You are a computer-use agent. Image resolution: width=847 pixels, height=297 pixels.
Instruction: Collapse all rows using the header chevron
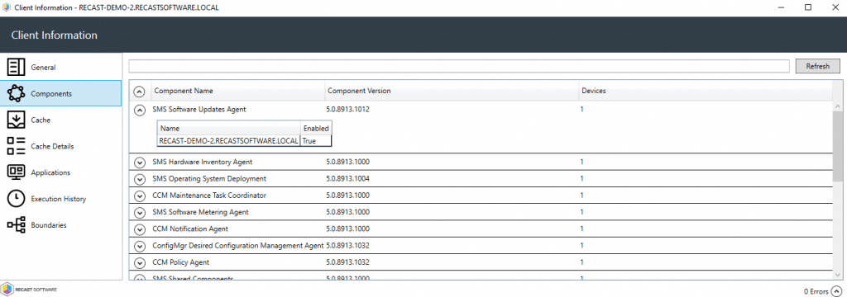(139, 91)
